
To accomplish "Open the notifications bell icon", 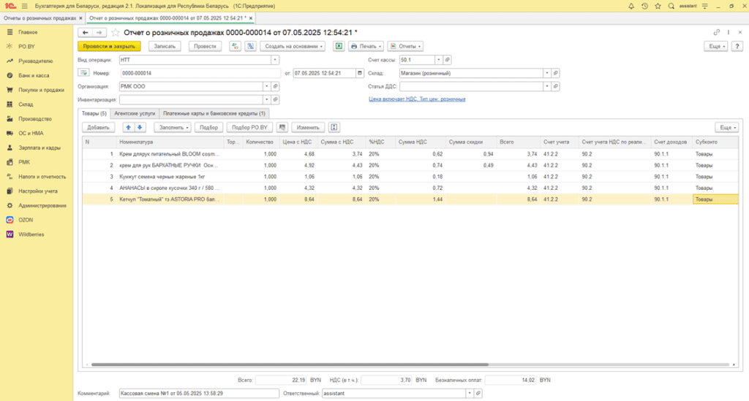I will (x=631, y=6).
